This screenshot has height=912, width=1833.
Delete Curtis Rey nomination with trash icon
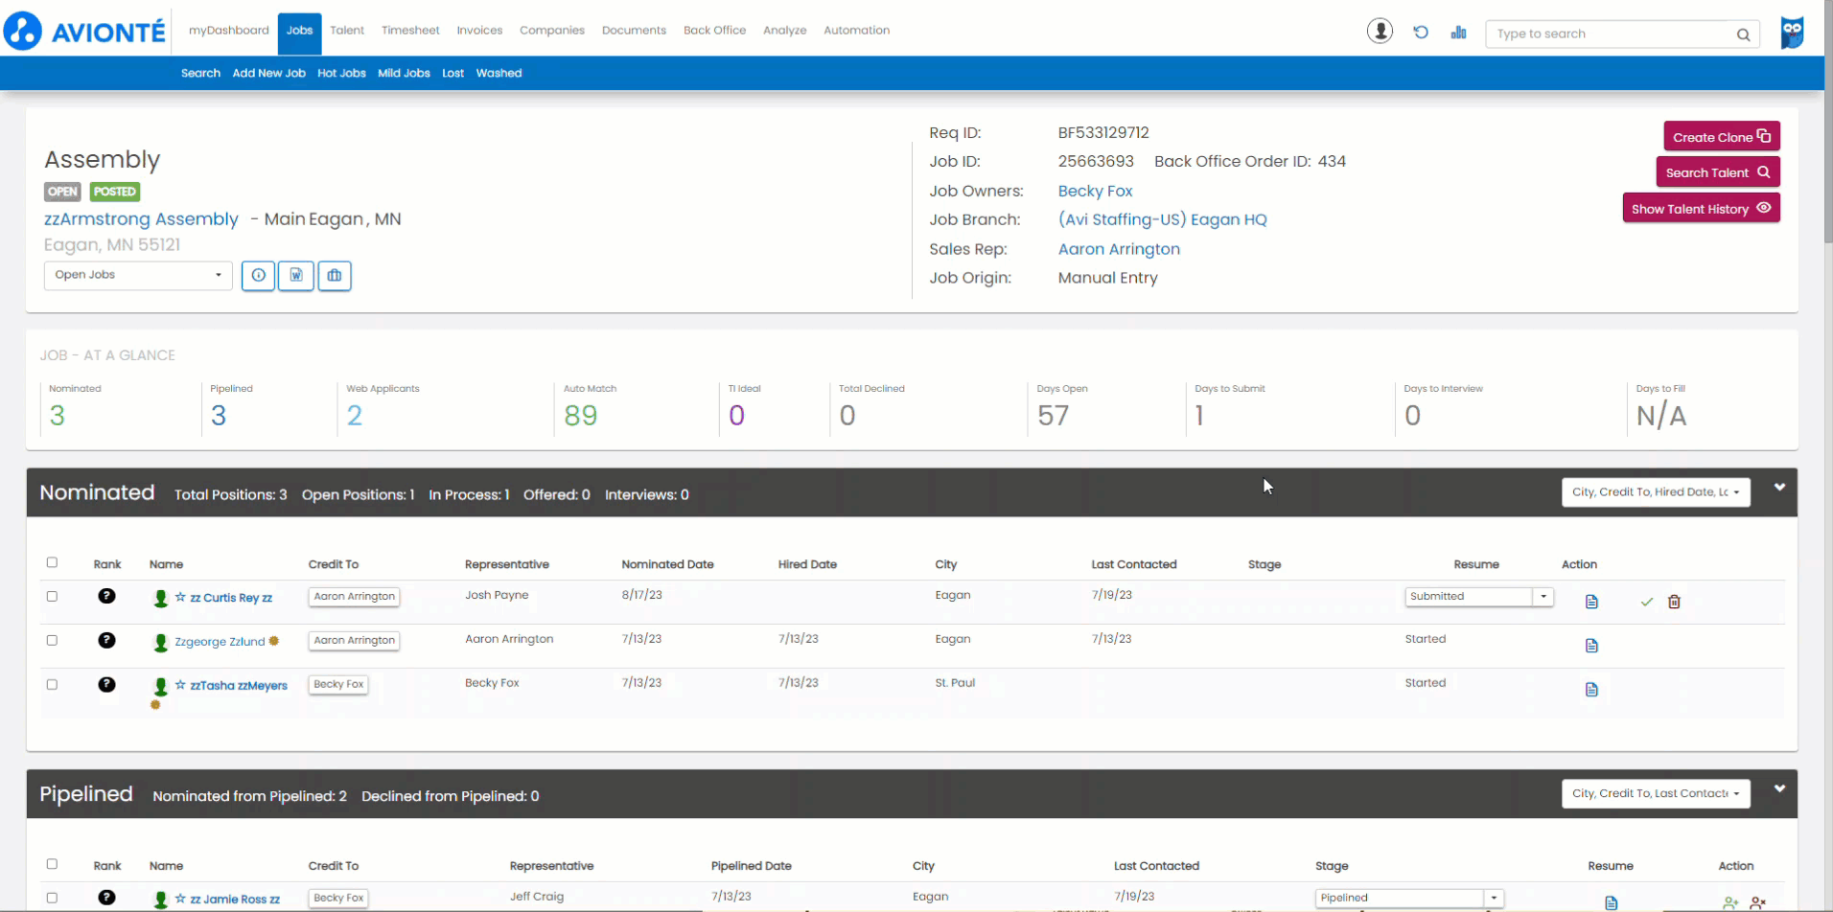[x=1674, y=602]
